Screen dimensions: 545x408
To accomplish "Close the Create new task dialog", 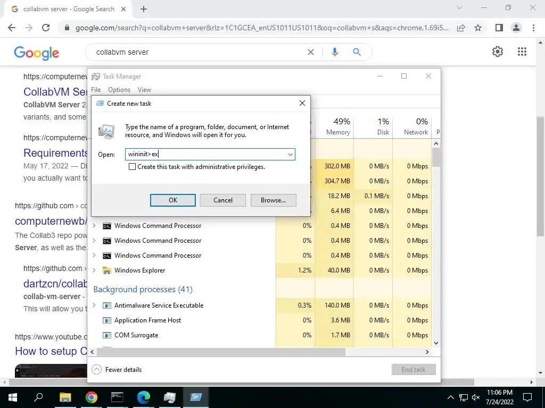I will 302,104.
